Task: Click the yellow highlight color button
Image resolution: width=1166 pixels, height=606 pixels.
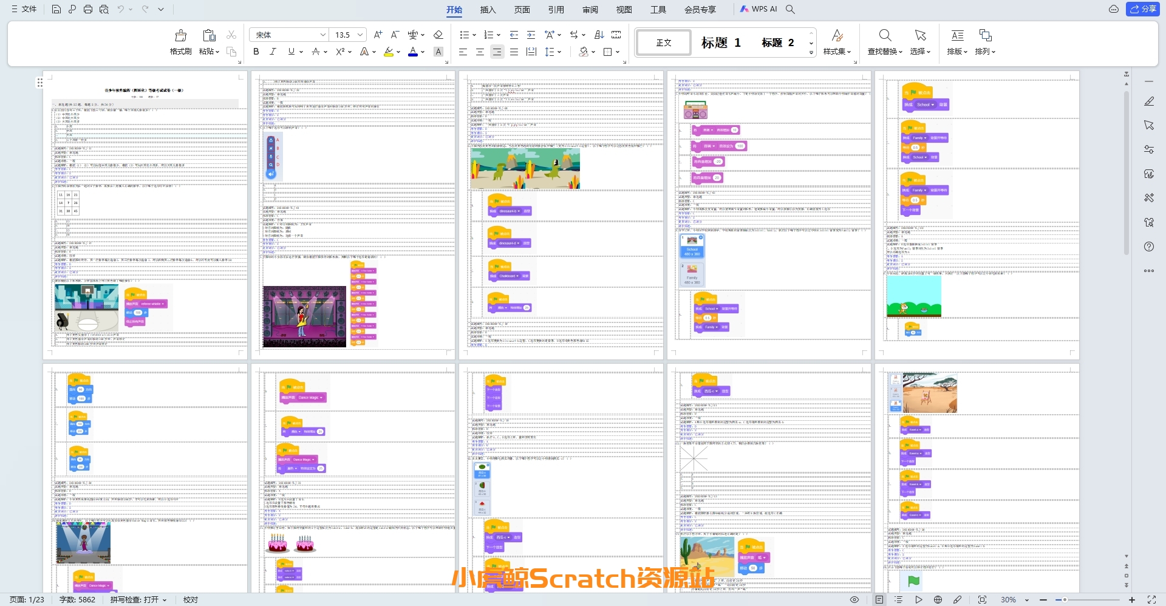Action: click(x=389, y=52)
